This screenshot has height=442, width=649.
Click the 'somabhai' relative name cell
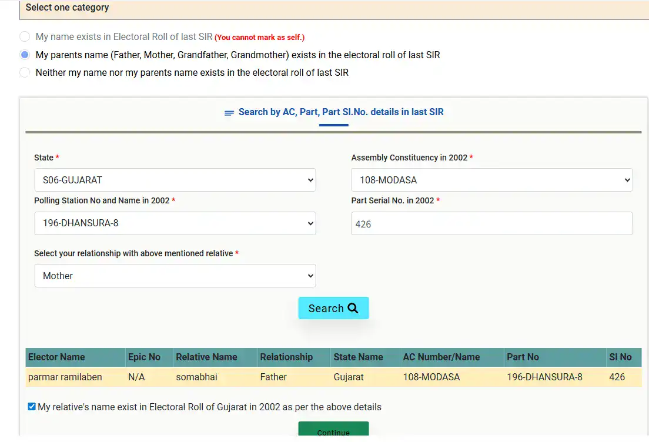click(196, 377)
